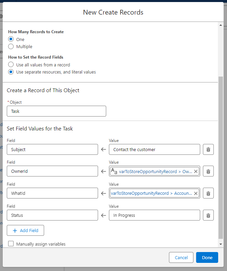Delete the OwnerId field row
Screen dimensions: 227x271
208,171
